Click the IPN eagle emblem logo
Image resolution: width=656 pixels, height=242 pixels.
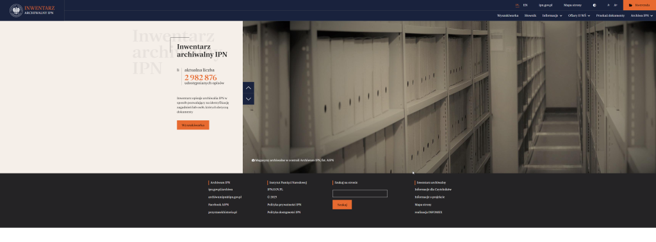[x=16, y=10]
